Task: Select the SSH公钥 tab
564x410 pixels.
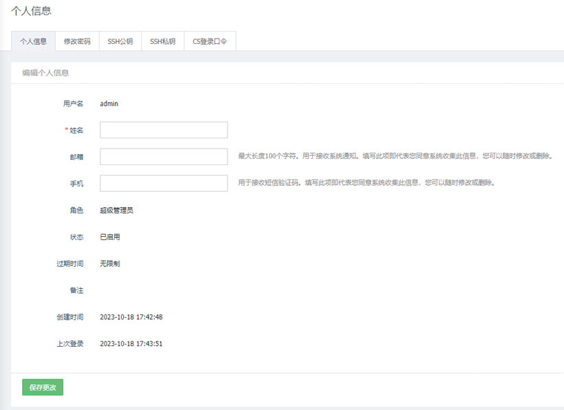Action: click(x=120, y=41)
